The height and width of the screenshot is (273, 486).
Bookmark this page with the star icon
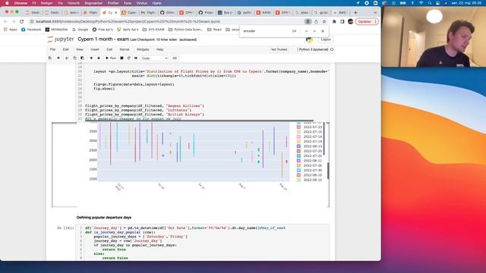click(x=324, y=22)
